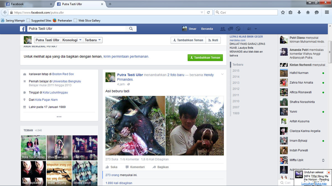Click the Sering Mampir bookmark
332x186 pixels.
coord(13,20)
